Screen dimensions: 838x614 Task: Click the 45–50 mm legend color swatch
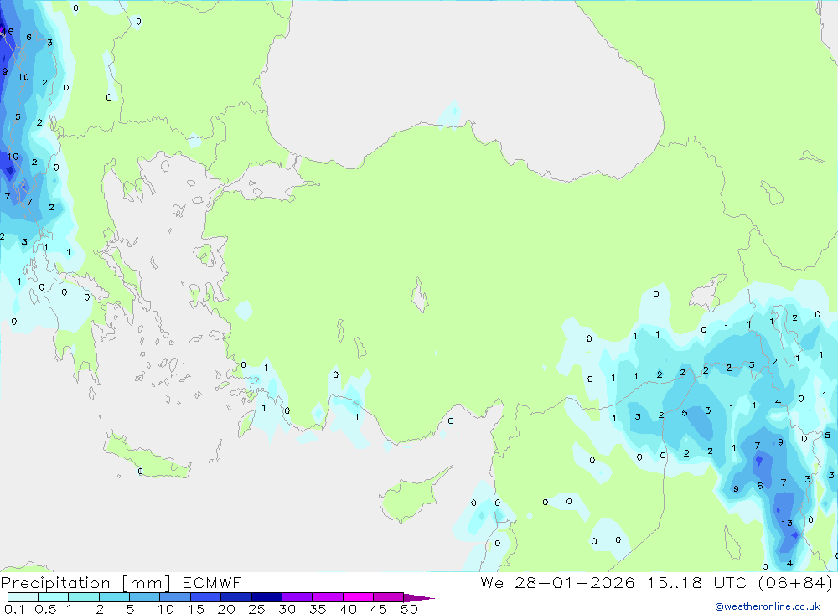click(x=389, y=597)
